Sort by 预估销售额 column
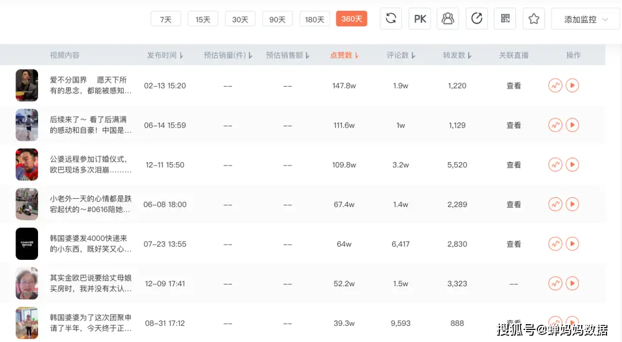 (287, 55)
